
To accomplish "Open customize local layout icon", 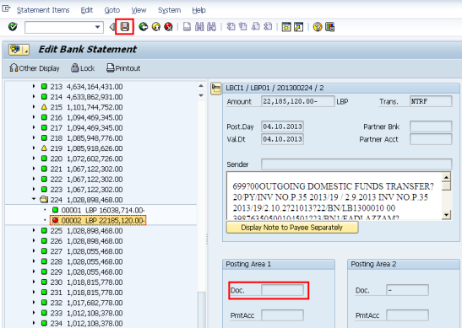I will (329, 27).
